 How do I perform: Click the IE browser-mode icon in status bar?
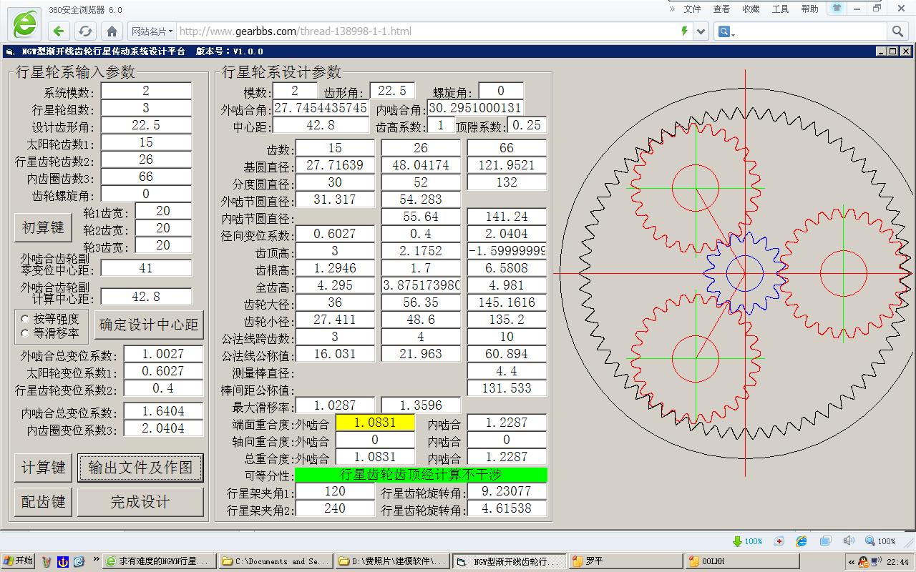pyautogui.click(x=801, y=541)
